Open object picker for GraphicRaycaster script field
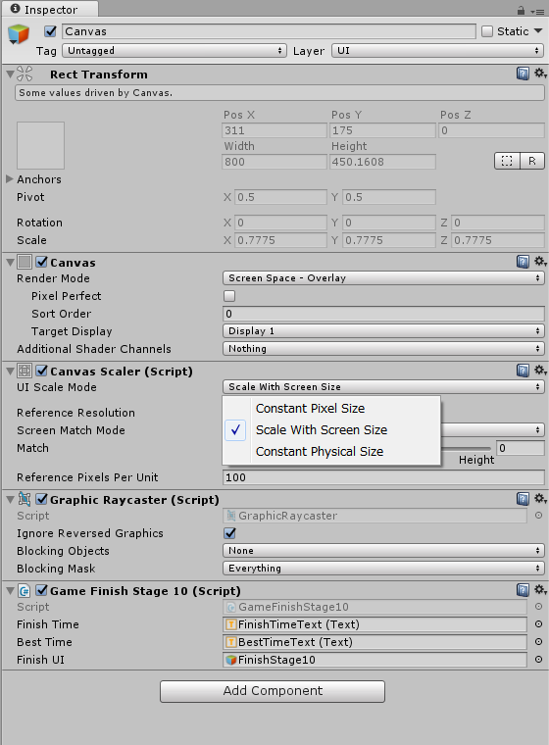This screenshot has height=745, width=549. pyautogui.click(x=538, y=515)
